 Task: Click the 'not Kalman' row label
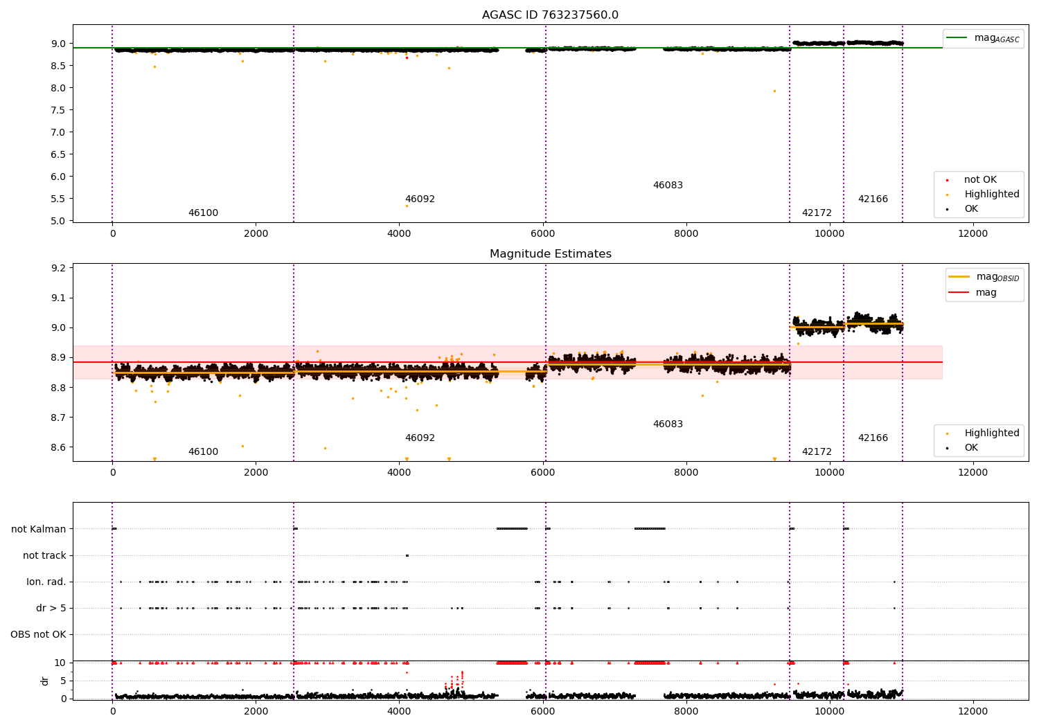click(x=39, y=529)
